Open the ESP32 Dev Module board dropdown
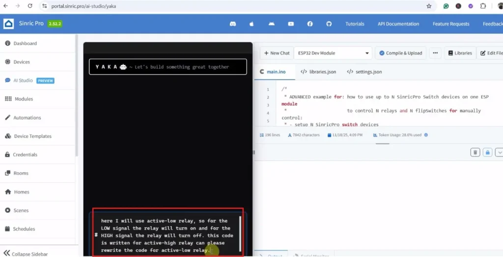 334,53
